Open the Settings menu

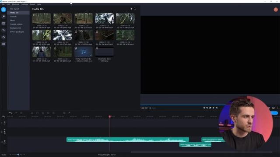click(24, 4)
